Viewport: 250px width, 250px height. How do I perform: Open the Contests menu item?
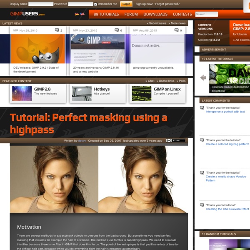(182, 14)
